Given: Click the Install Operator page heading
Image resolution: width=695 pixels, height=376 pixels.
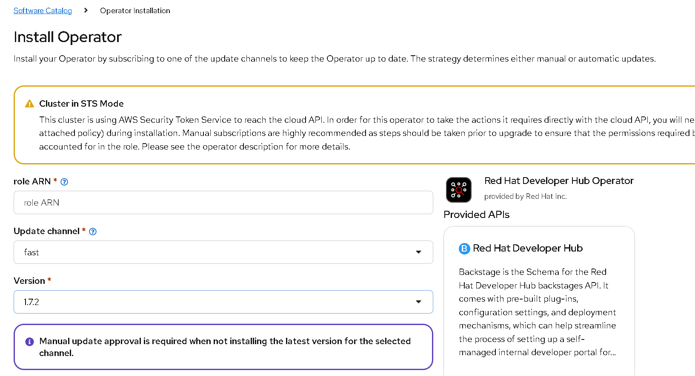Looking at the screenshot, I should coord(68,37).
